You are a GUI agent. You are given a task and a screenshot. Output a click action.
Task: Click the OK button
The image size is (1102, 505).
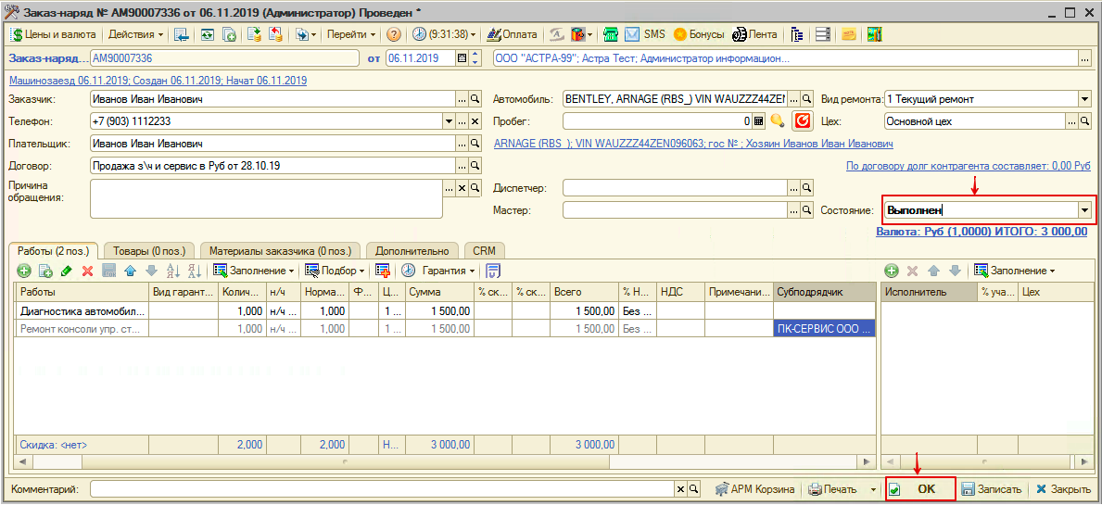920,489
